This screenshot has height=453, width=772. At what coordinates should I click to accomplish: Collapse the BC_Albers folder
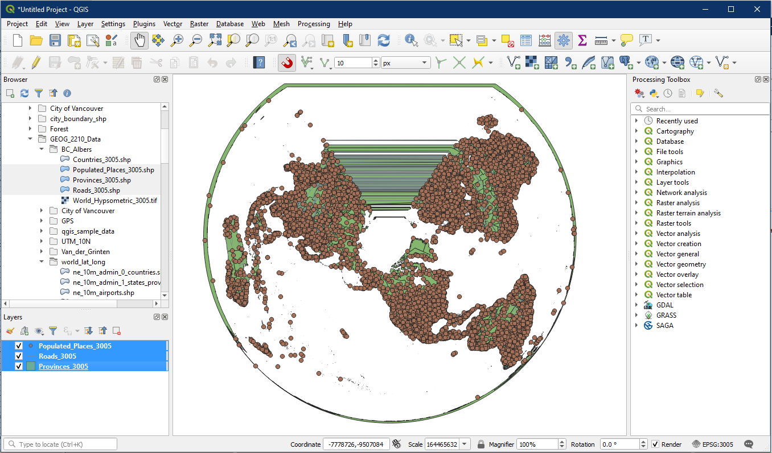[x=42, y=149]
